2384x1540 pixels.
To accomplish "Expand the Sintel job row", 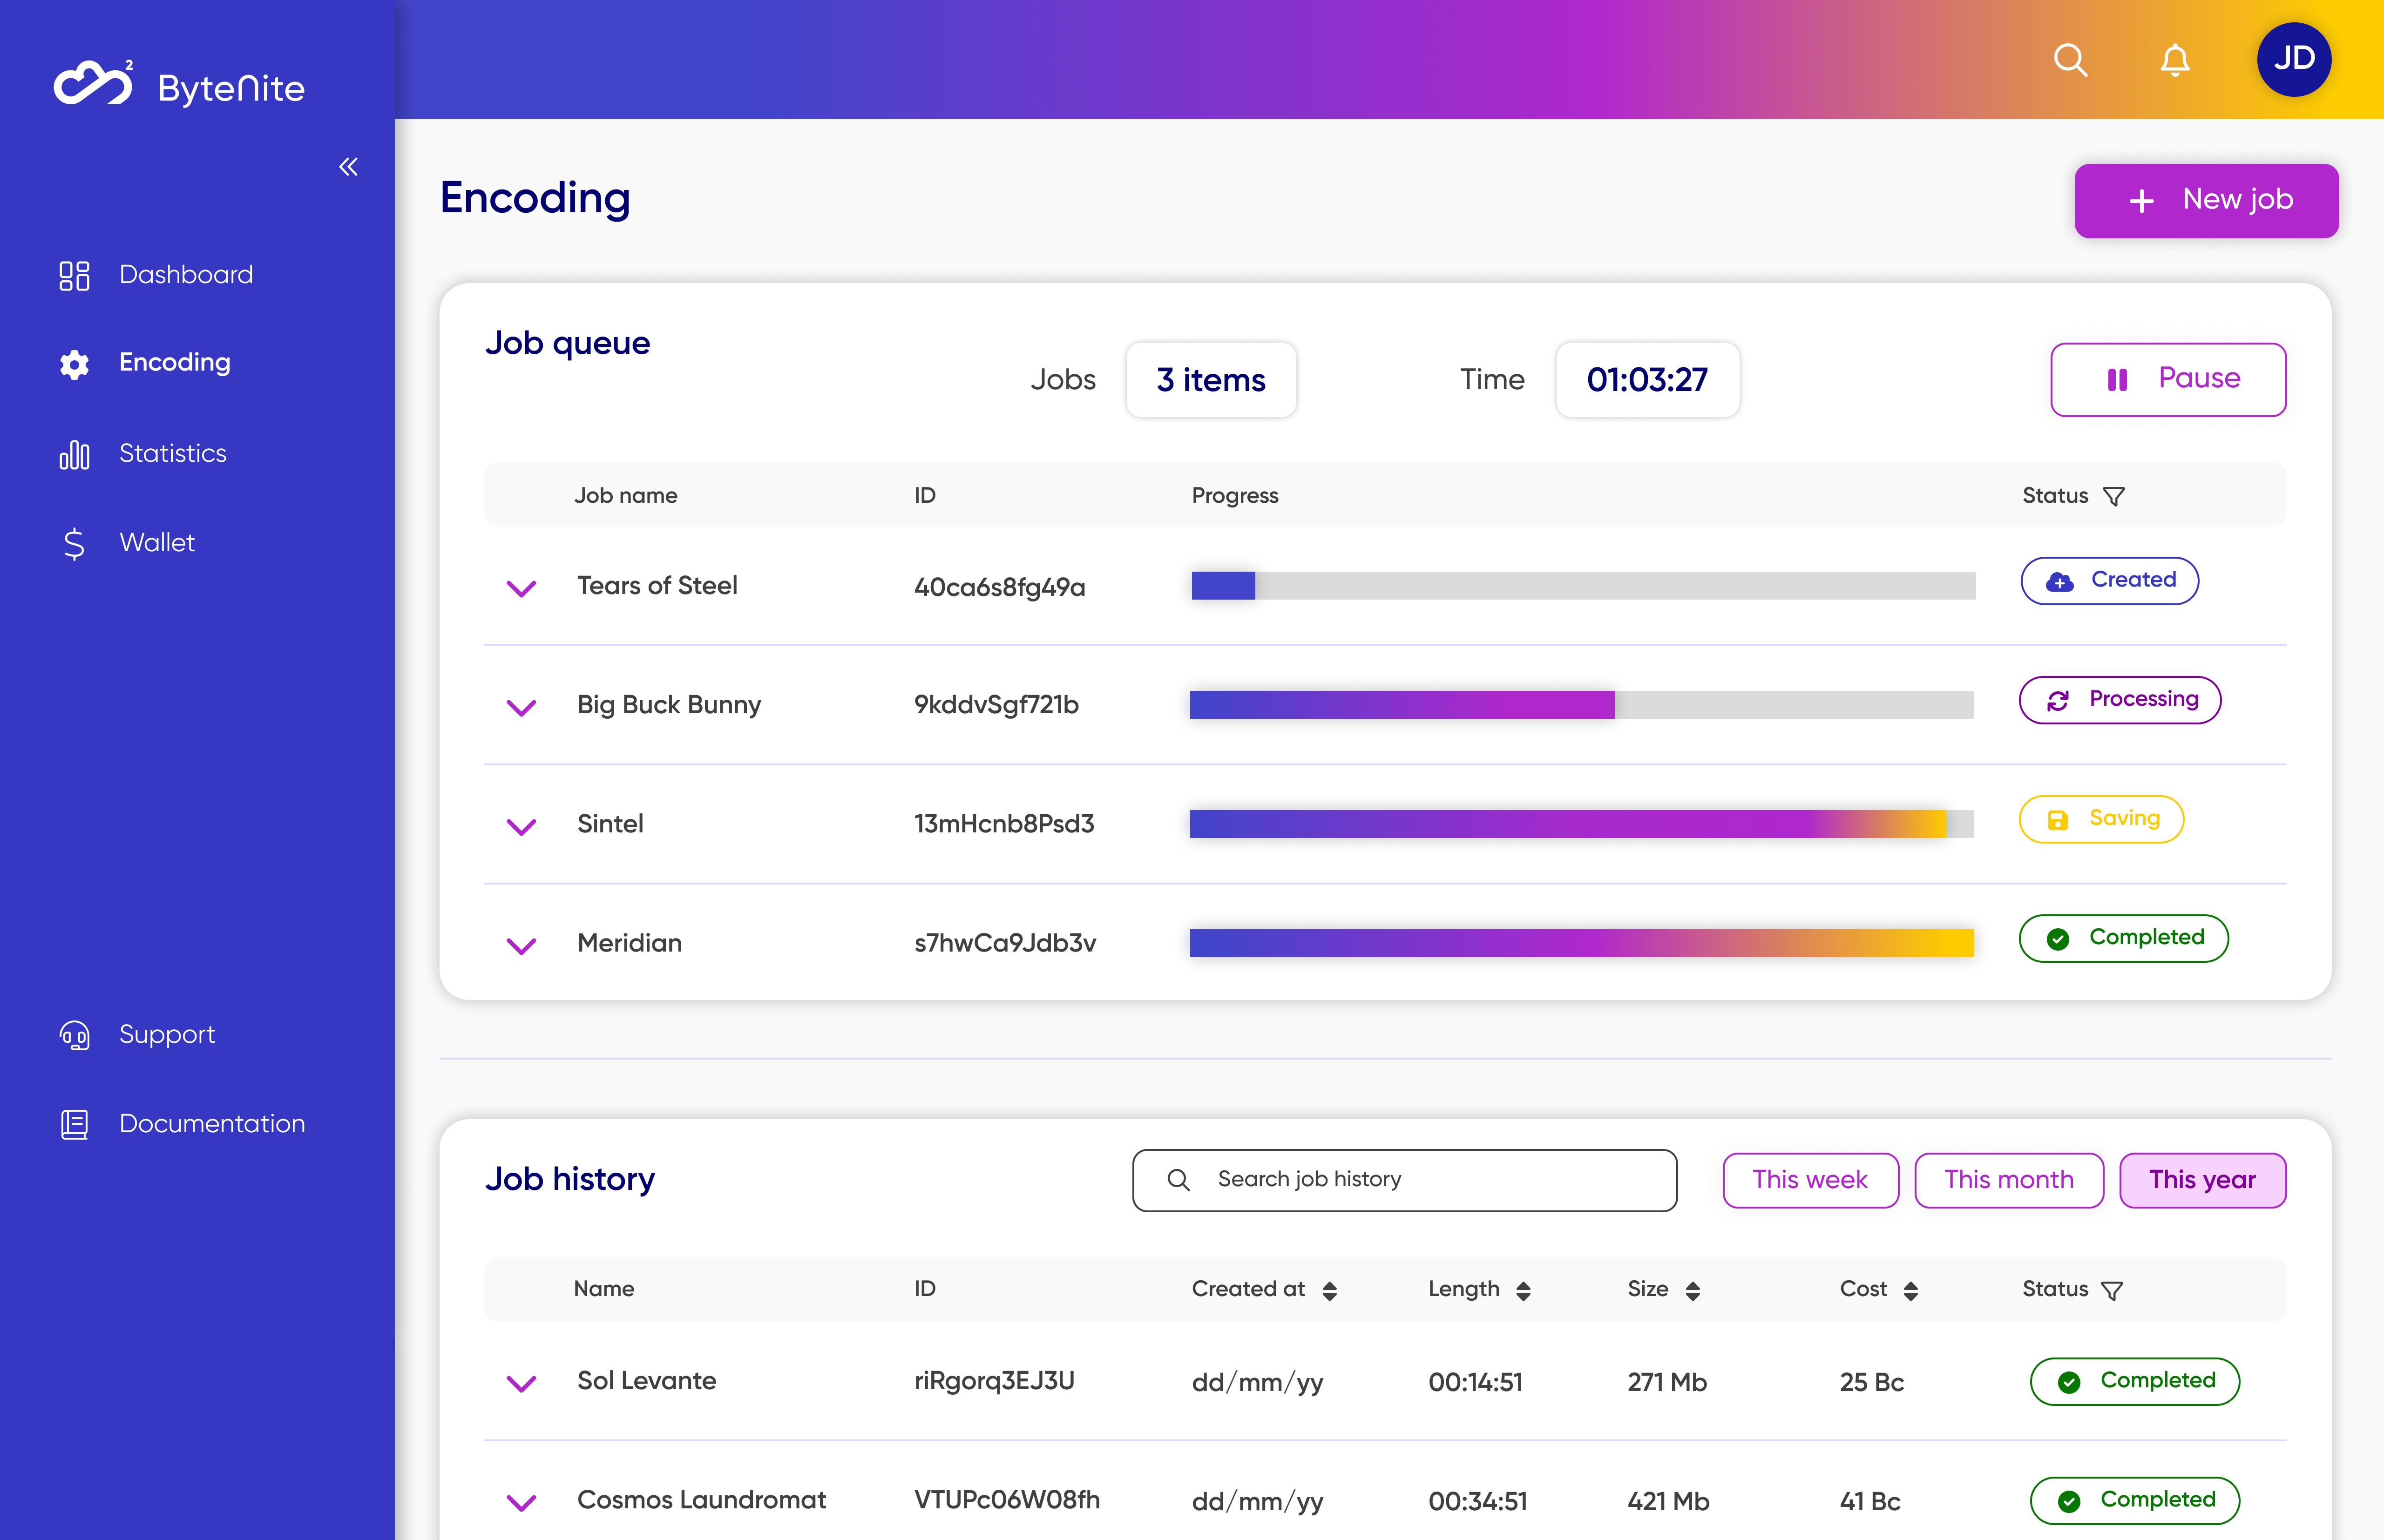I will coord(521,826).
